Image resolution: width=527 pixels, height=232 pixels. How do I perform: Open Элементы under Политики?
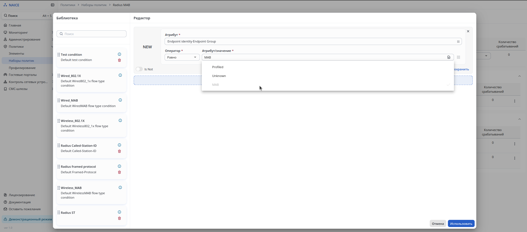tap(16, 54)
